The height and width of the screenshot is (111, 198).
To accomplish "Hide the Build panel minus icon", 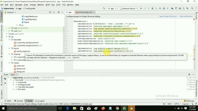I will coord(193,75).
